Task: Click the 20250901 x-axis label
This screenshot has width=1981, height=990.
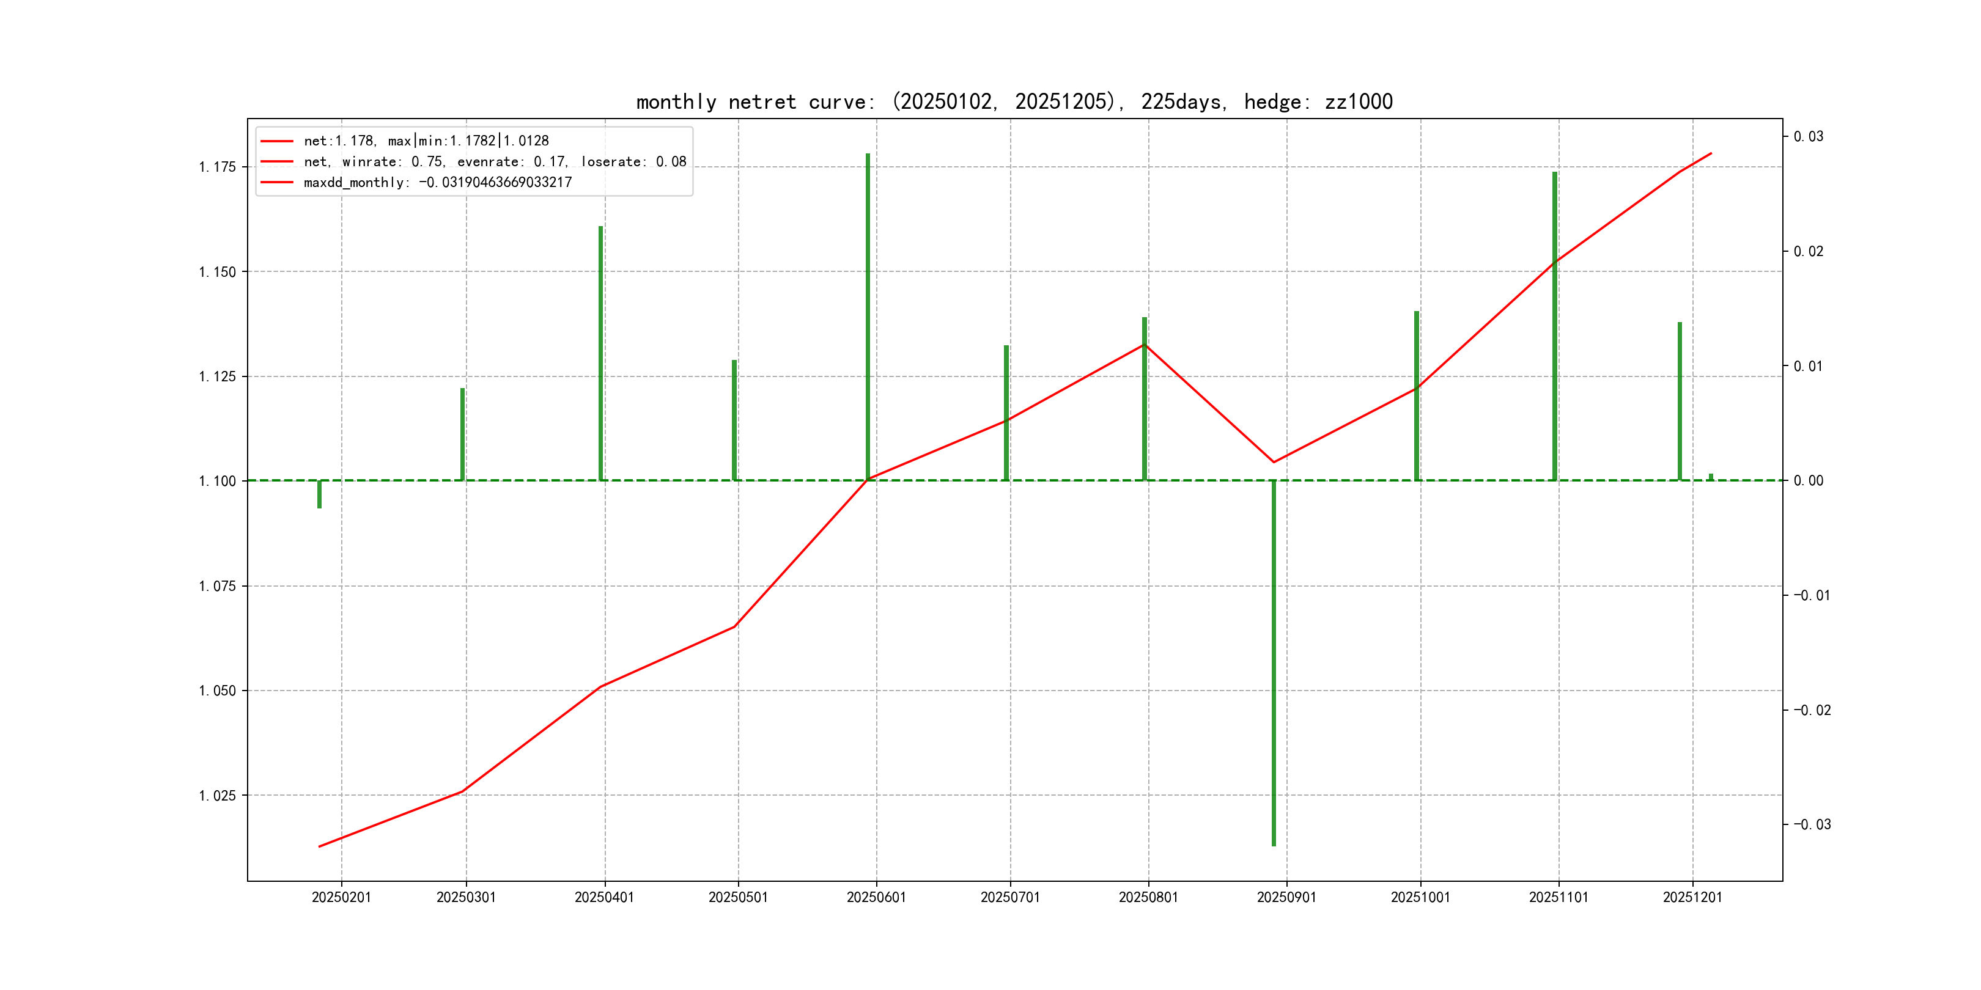Action: pos(1286,897)
